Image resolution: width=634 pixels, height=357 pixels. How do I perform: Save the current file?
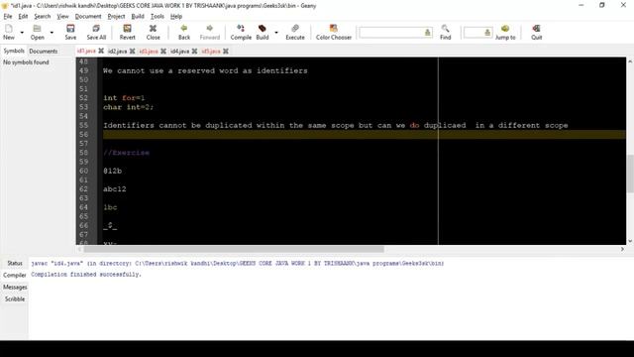click(x=70, y=32)
